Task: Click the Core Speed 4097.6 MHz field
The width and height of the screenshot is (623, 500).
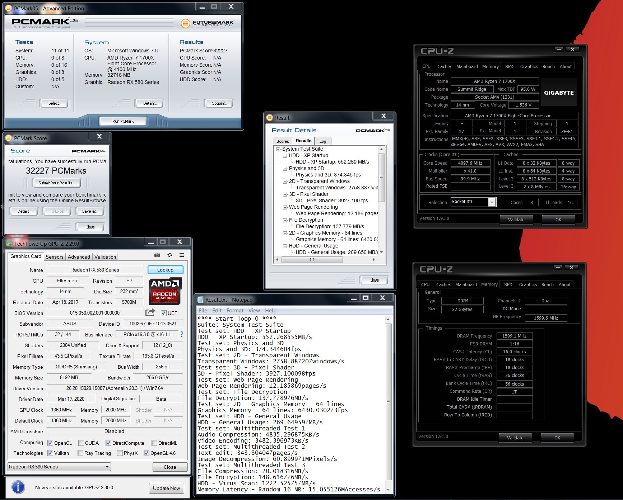Action: [x=470, y=163]
